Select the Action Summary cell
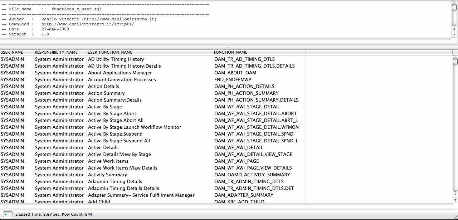Viewport: 458px width, 220px height. (150, 93)
